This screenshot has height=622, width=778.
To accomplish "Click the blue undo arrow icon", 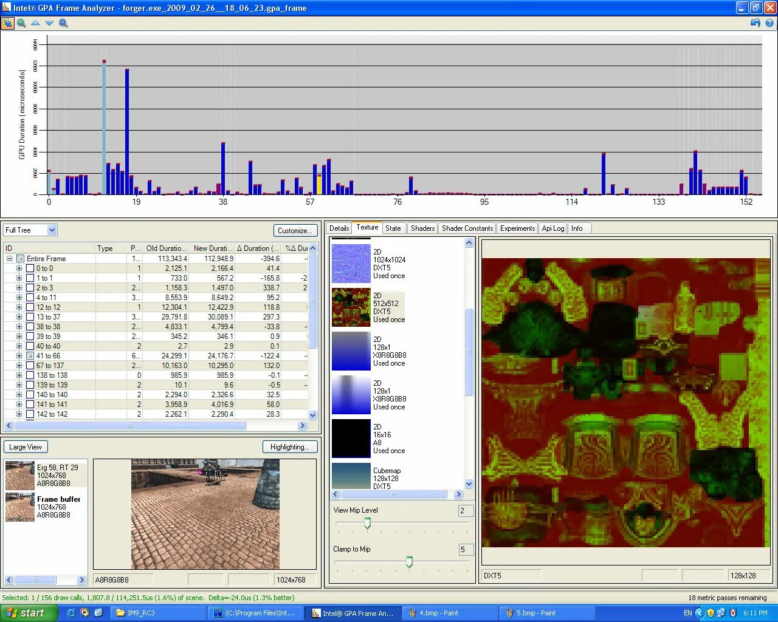I will pos(755,23).
